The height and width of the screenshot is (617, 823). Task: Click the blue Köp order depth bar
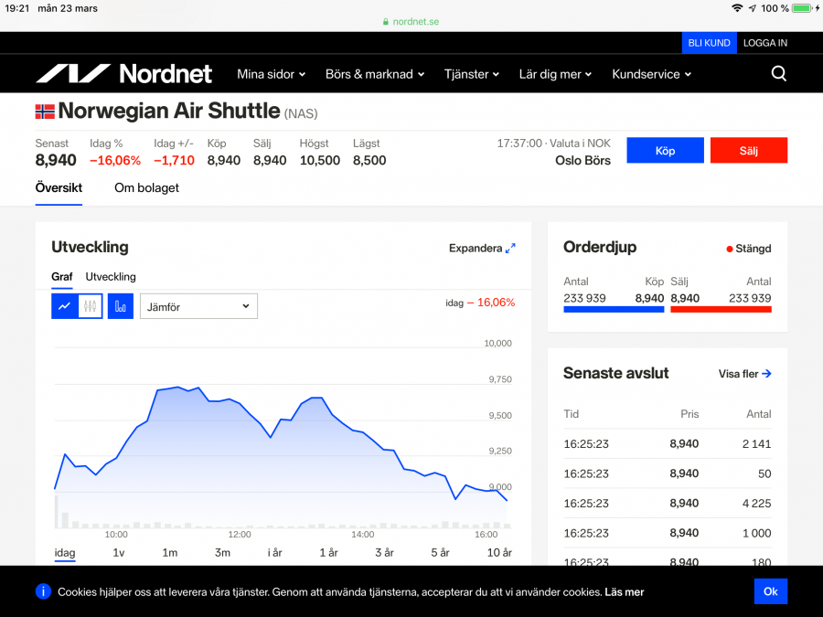pyautogui.click(x=614, y=310)
